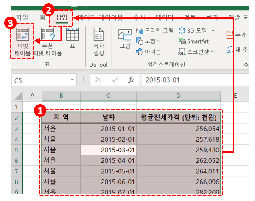
Task: Select cell with date 2015-01-01
Action: click(108, 129)
